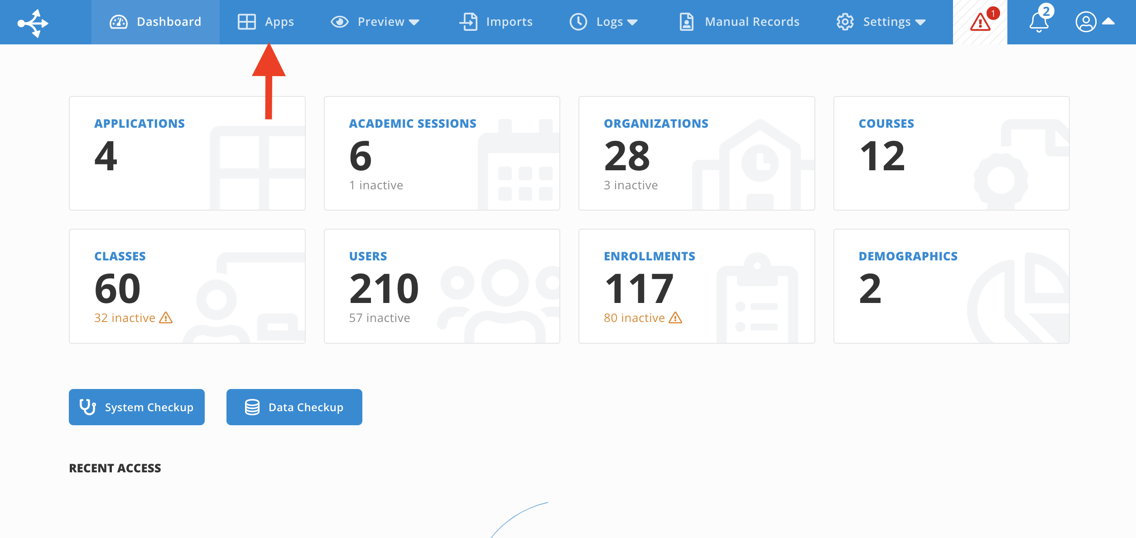1136x538 pixels.
Task: Run the Data Checkup
Action: [294, 407]
